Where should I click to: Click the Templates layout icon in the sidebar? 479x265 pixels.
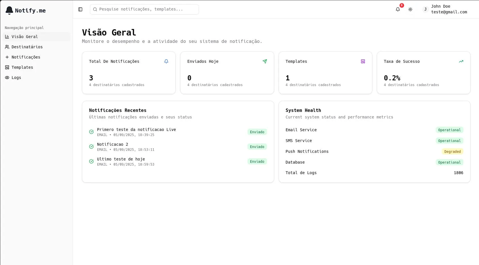point(7,67)
